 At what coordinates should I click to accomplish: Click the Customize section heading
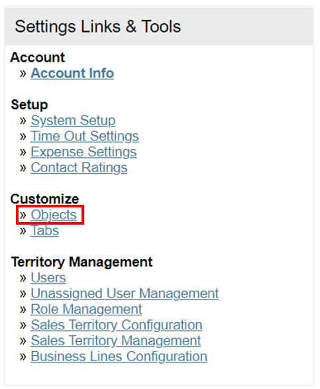point(44,199)
